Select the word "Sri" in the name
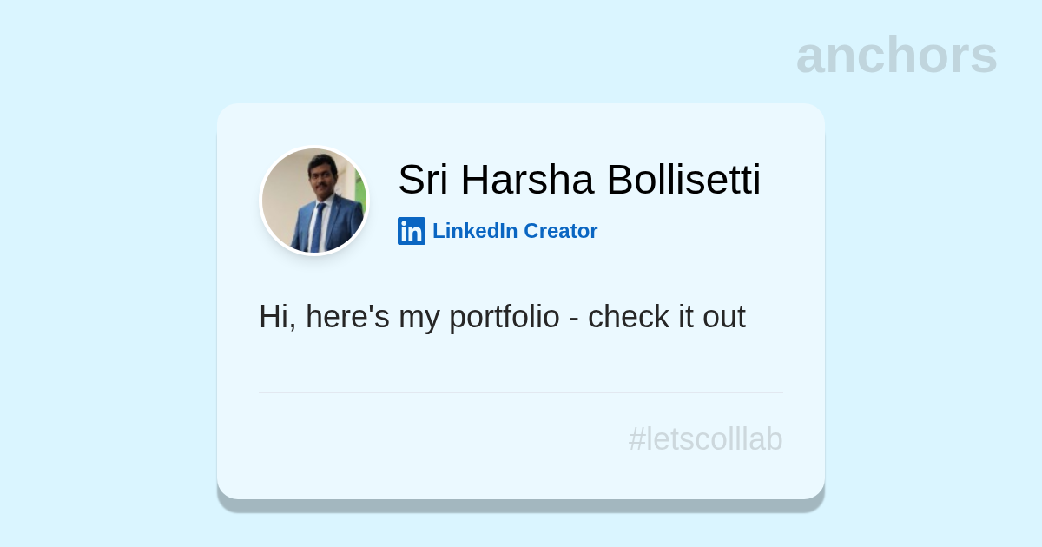This screenshot has width=1042, height=547. [x=423, y=181]
